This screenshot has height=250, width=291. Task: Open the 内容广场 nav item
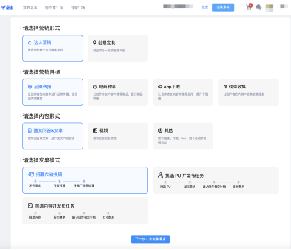(x=78, y=8)
